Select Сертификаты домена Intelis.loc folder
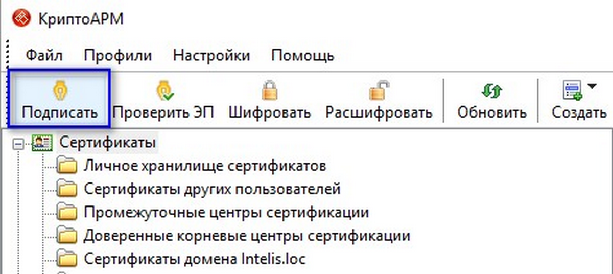 [195, 259]
